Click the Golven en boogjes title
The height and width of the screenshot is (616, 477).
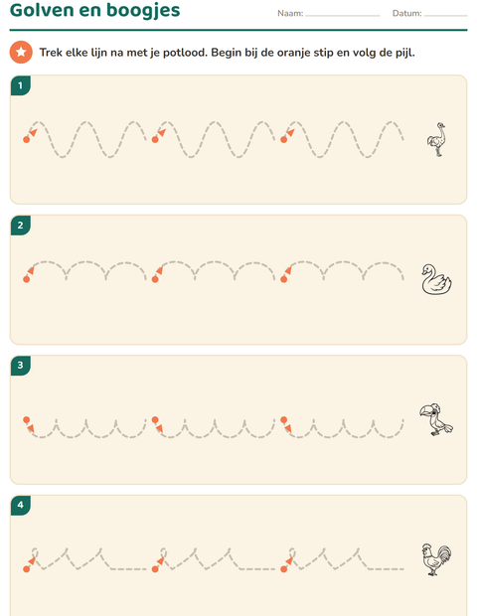pyautogui.click(x=94, y=10)
